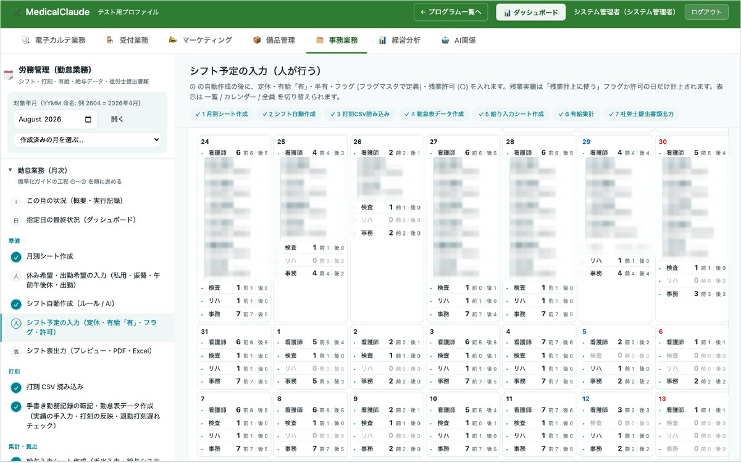Open シフト表出力(プレビュー・PDF・Excel) item

click(87, 351)
